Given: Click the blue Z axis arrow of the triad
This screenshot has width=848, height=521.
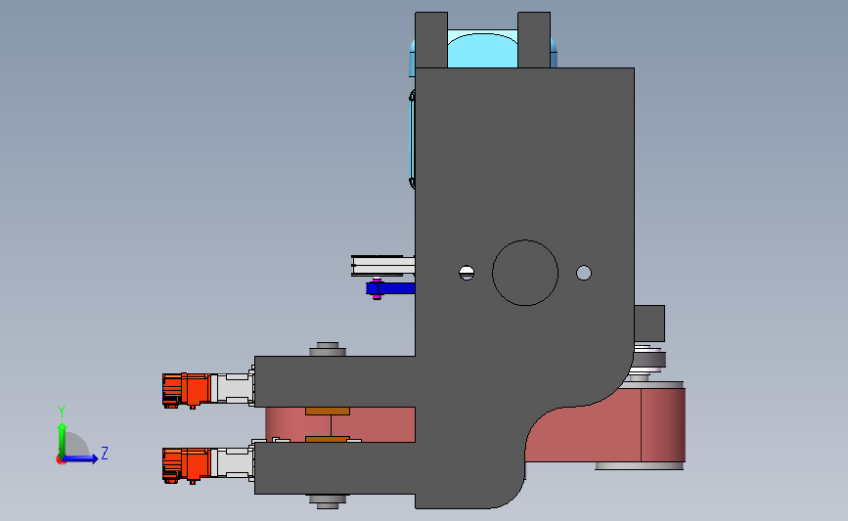Looking at the screenshot, I should 81,458.
